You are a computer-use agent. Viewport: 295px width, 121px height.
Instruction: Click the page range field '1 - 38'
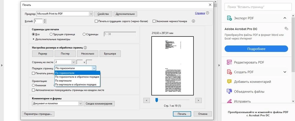[120, 34]
